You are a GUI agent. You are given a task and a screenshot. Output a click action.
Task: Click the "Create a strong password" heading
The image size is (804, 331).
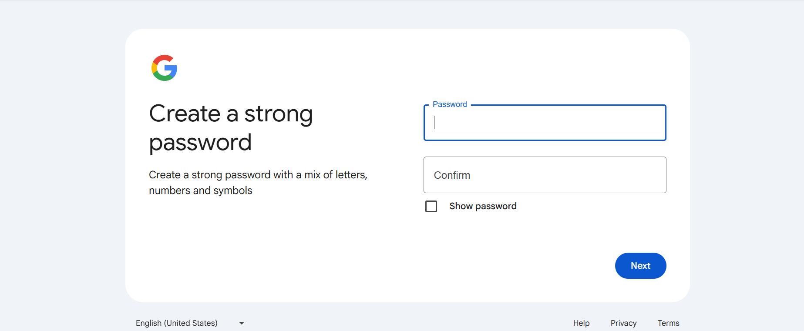click(x=231, y=128)
